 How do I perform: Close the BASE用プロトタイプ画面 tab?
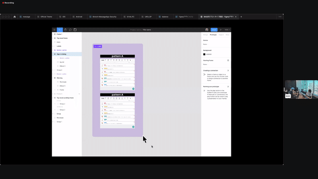pyautogui.click(x=236, y=17)
